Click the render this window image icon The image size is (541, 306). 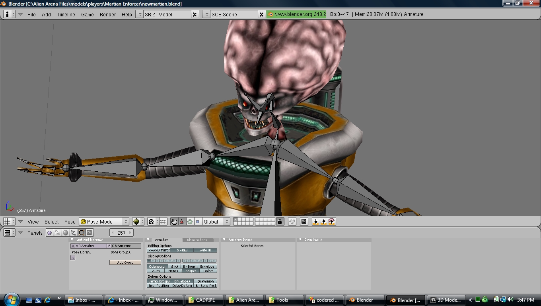(304, 222)
